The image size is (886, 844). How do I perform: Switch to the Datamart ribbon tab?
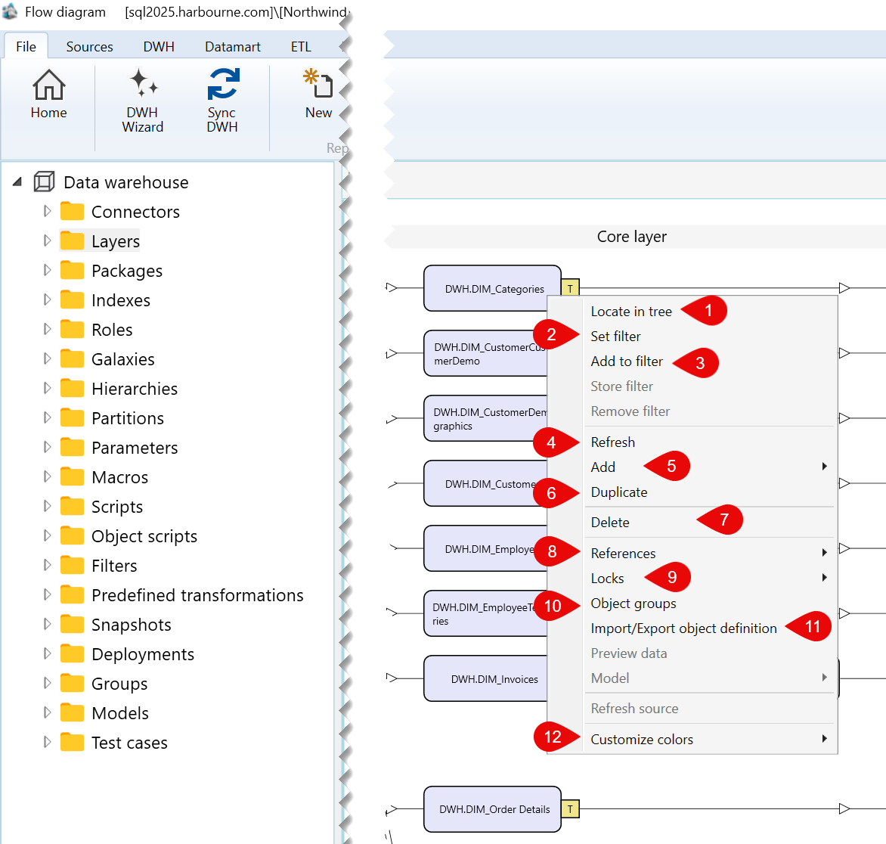click(232, 46)
